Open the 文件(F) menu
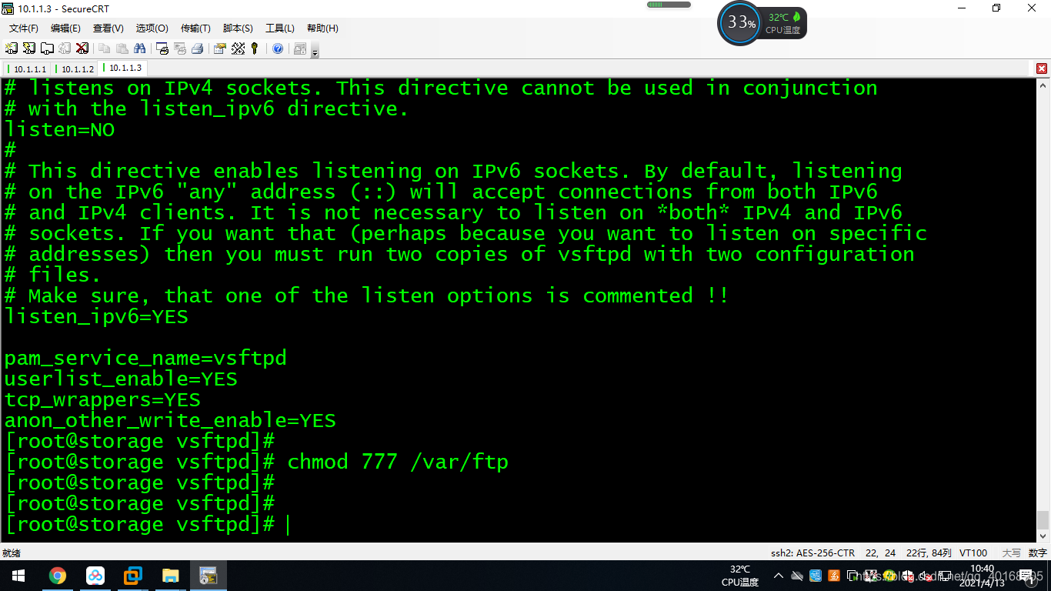This screenshot has width=1051, height=591. 24,28
